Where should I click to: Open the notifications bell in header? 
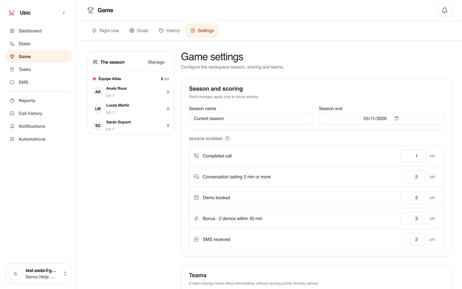coord(445,10)
